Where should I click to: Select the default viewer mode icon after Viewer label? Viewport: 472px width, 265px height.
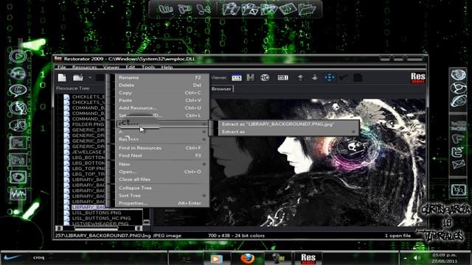(237, 78)
